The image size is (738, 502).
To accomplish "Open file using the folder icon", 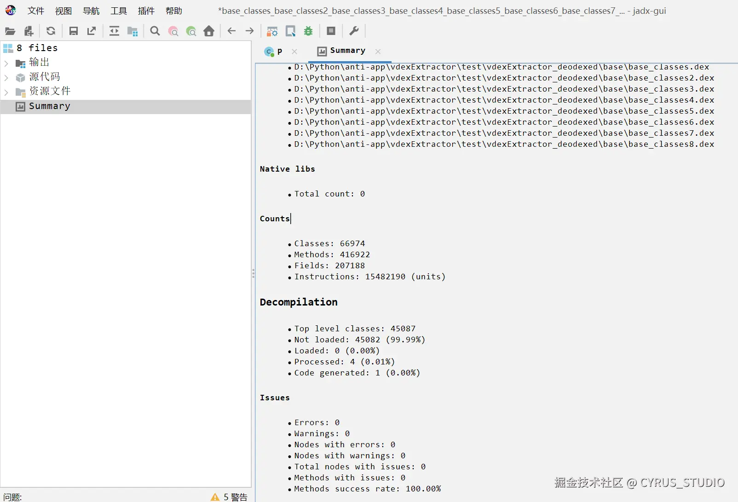I will coord(10,31).
